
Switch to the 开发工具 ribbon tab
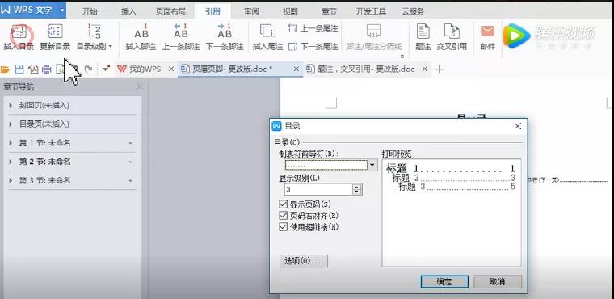pyautogui.click(x=371, y=11)
